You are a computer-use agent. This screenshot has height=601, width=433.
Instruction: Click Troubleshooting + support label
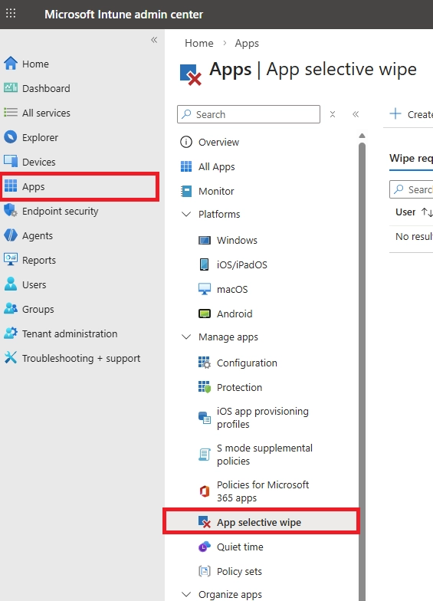tap(81, 359)
